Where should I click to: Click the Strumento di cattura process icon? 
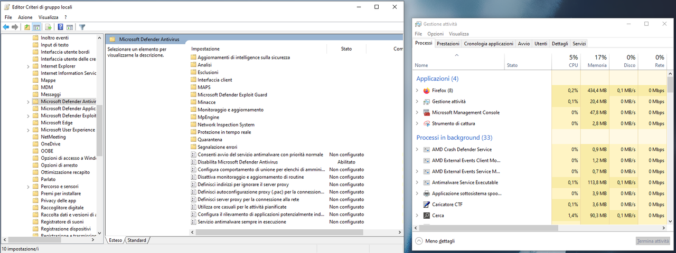427,123
